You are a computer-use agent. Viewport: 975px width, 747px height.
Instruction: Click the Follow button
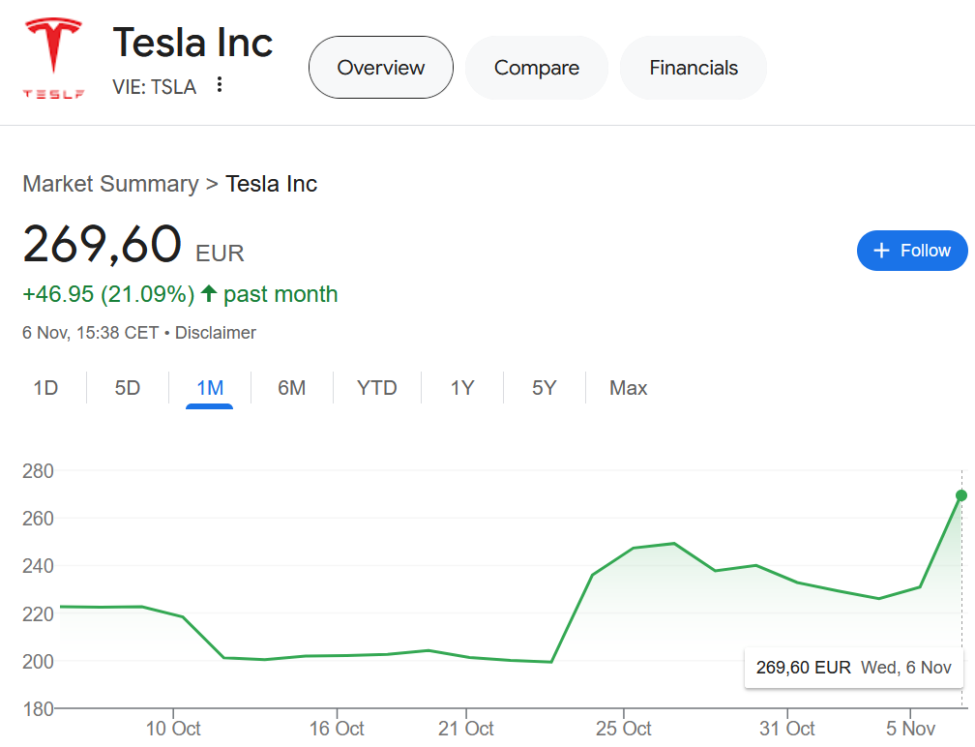[x=912, y=250]
